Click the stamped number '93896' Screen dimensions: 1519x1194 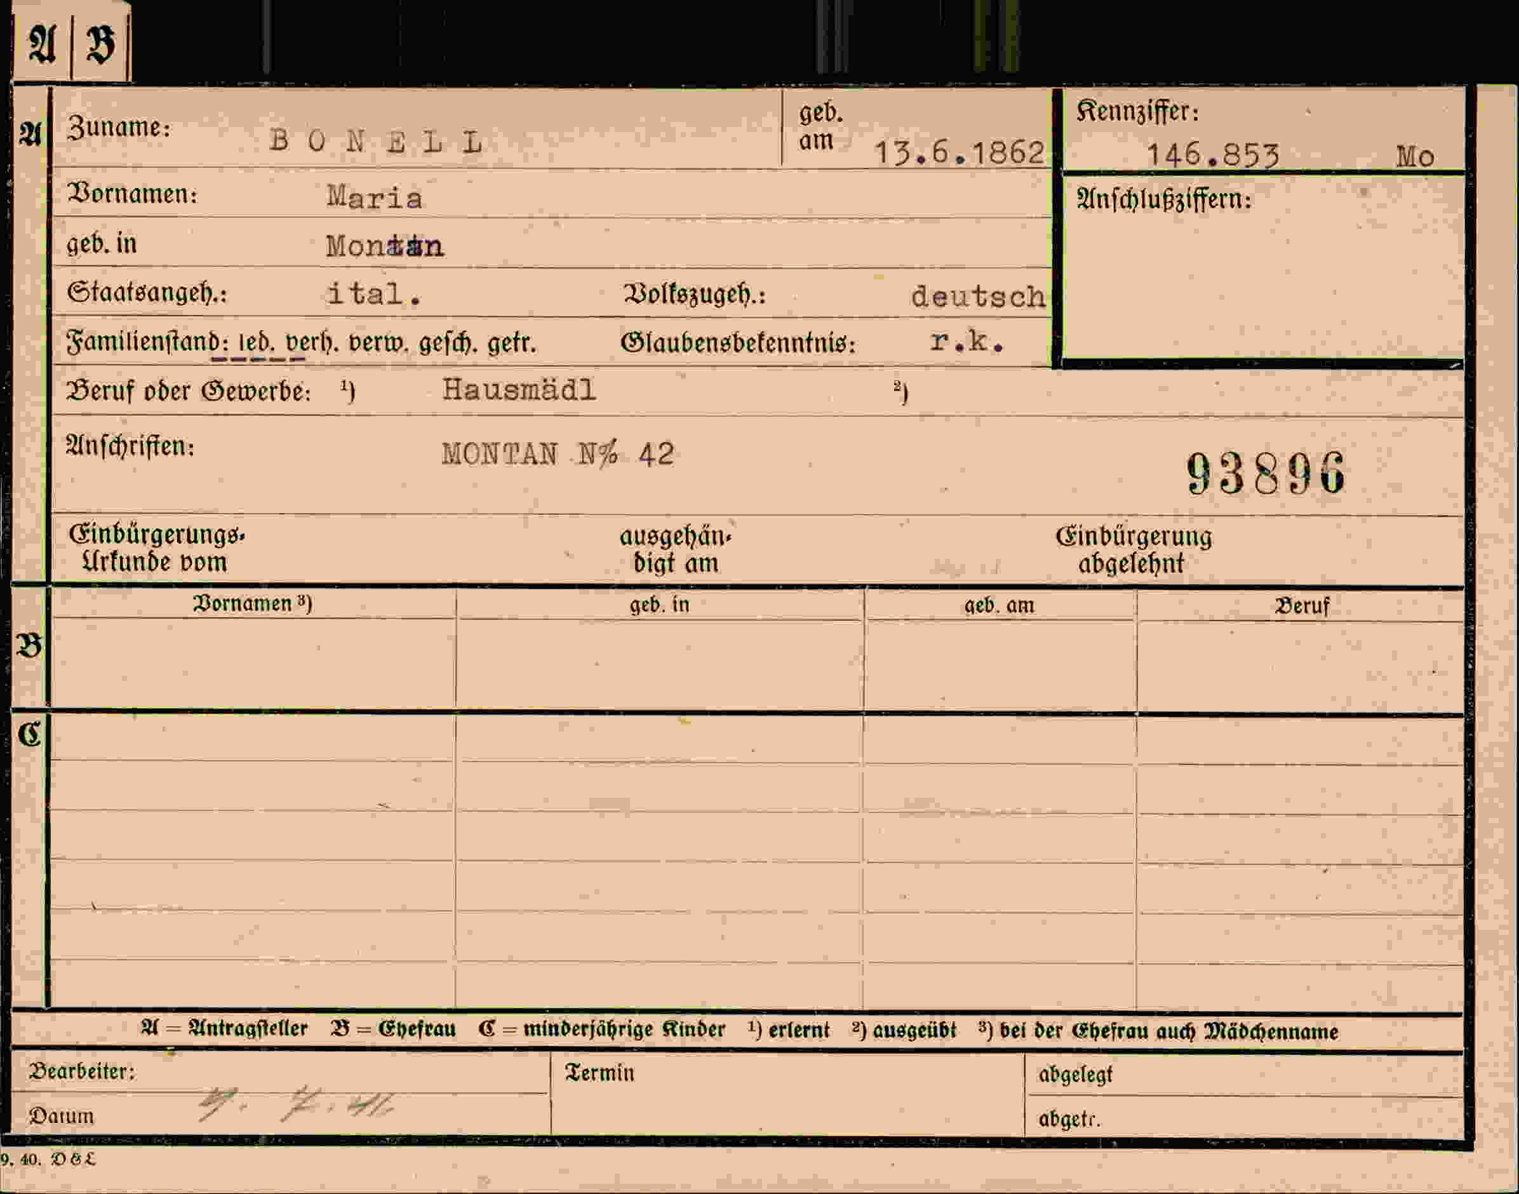tap(1266, 473)
